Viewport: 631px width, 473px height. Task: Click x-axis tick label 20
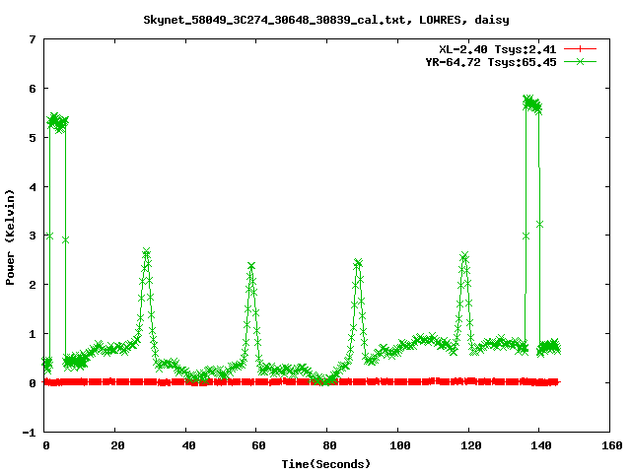point(117,445)
